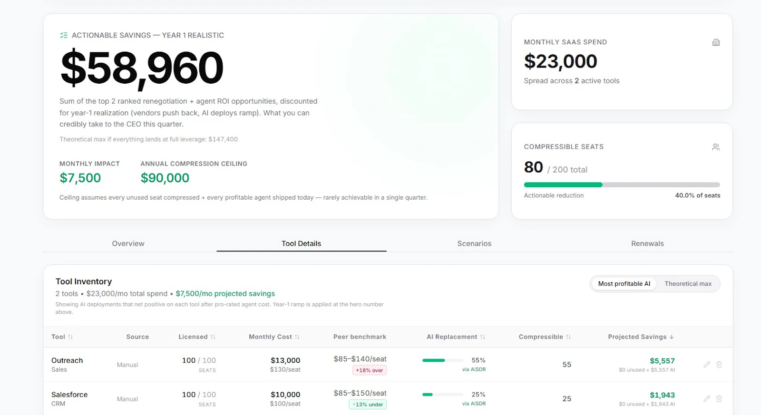
Task: Click the Source column header
Action: click(137, 337)
